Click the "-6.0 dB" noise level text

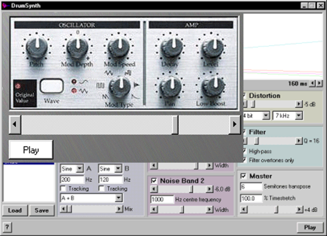[222, 189]
